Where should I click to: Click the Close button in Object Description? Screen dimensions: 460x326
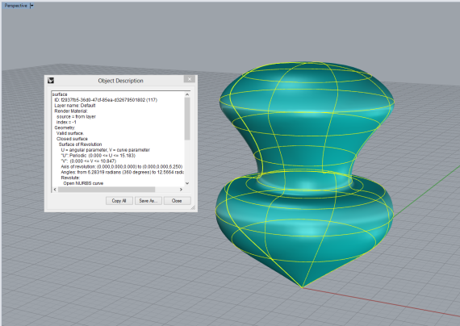coord(177,201)
